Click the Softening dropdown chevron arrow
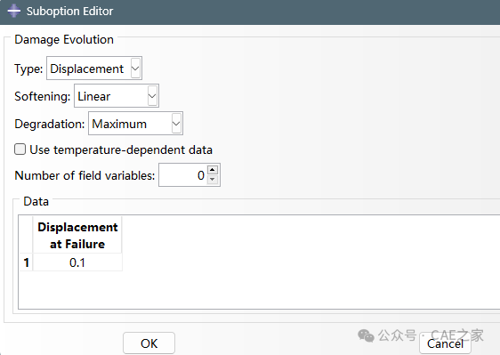 coord(152,96)
